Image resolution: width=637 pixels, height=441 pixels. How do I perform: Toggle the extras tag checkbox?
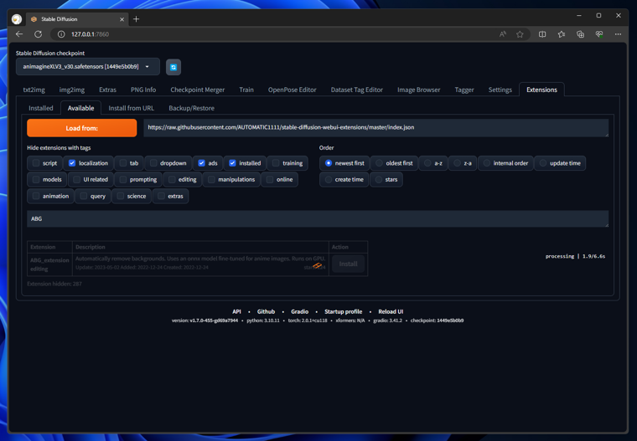[161, 196]
